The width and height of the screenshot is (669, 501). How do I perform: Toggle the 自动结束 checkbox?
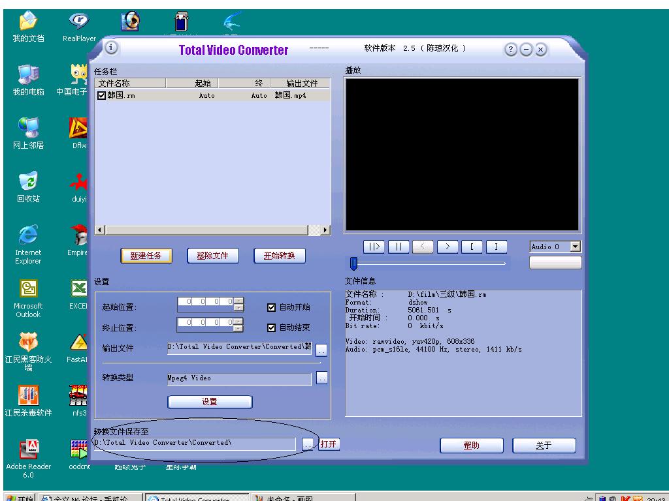click(x=272, y=327)
